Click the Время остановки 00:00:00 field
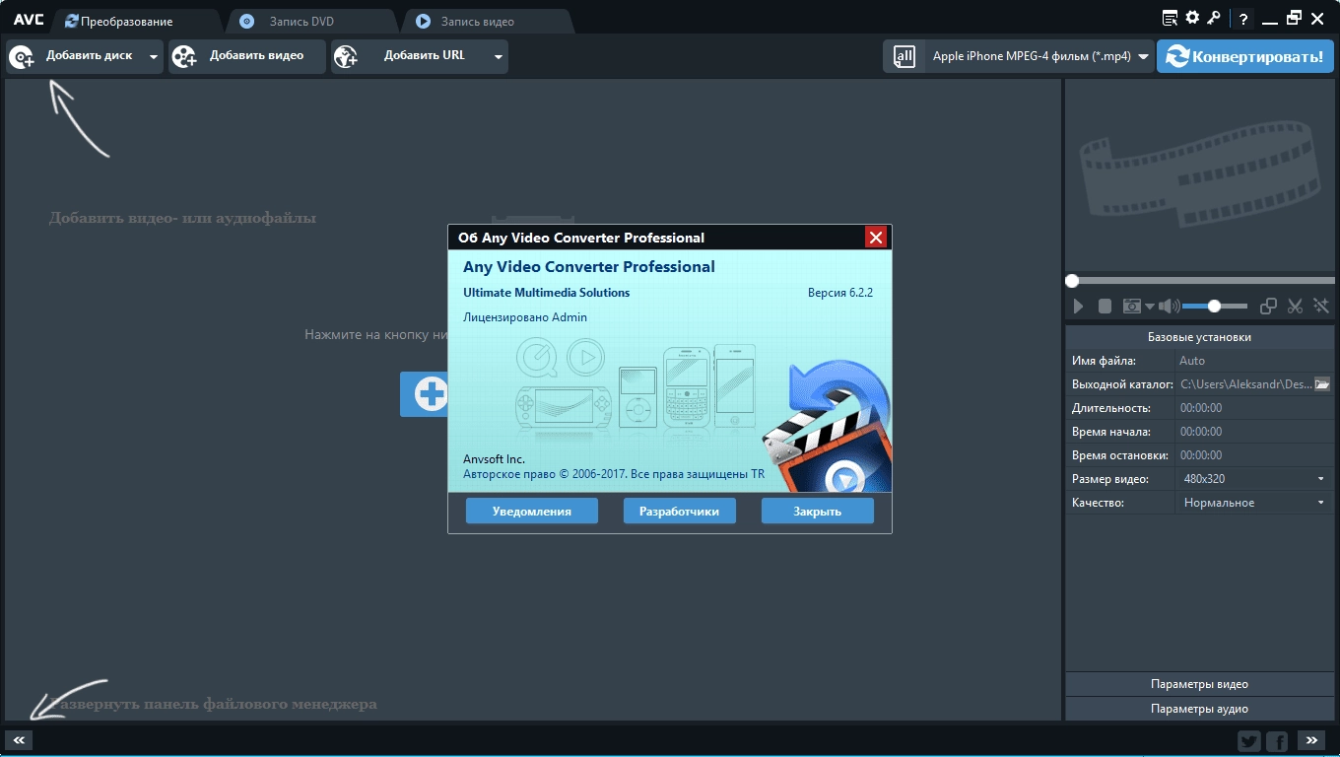 click(1254, 455)
